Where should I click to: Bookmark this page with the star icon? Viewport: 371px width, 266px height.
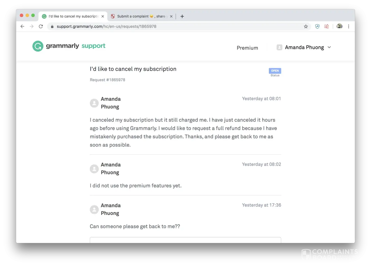click(306, 26)
